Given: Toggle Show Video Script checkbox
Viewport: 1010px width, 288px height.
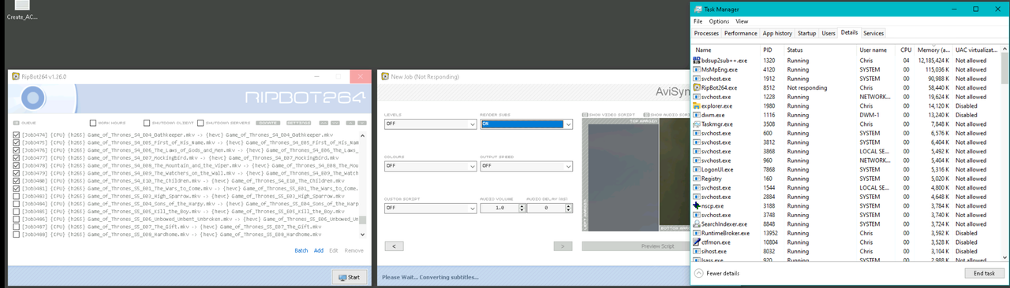Looking at the screenshot, I should pos(585,115).
